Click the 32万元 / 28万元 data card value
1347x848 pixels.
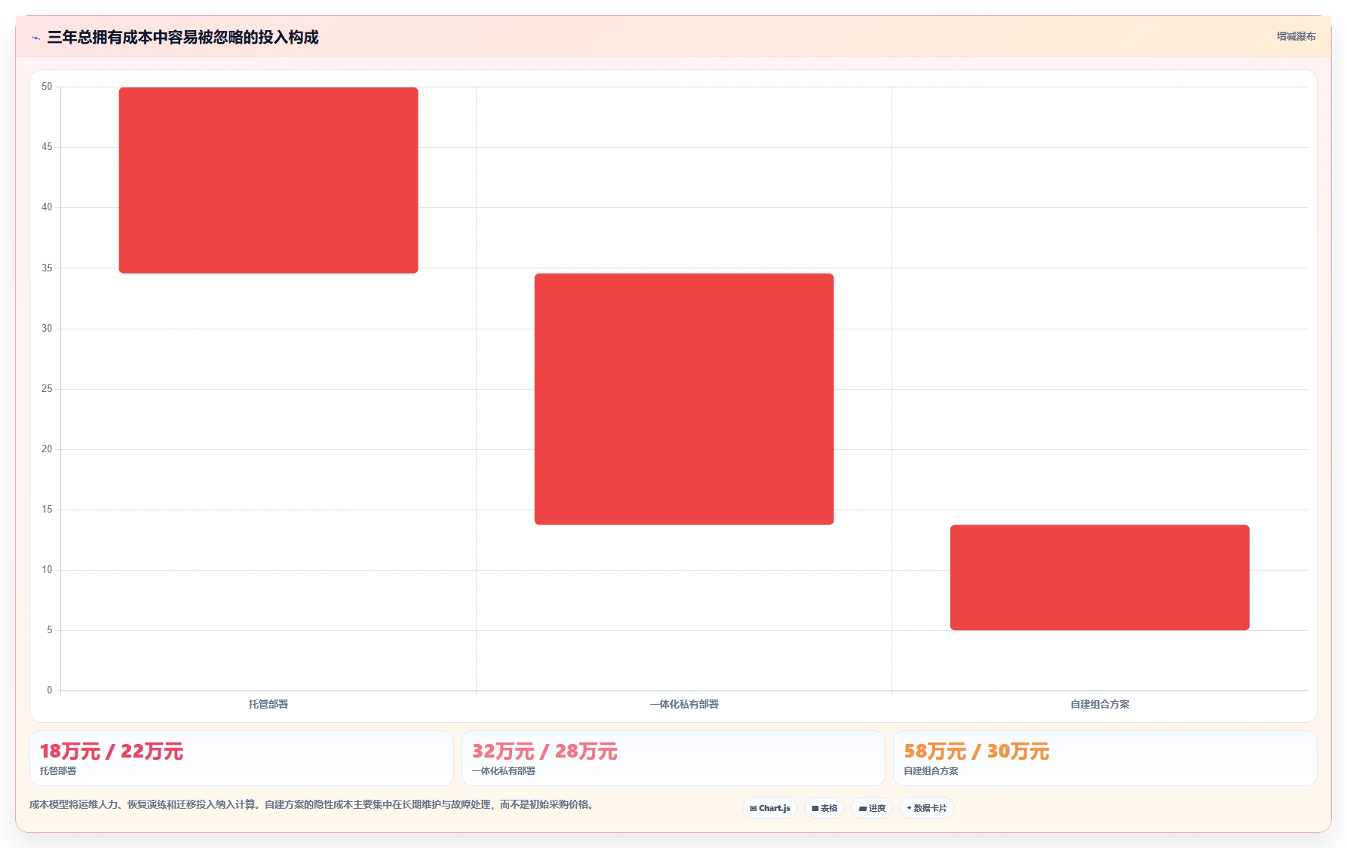(545, 752)
